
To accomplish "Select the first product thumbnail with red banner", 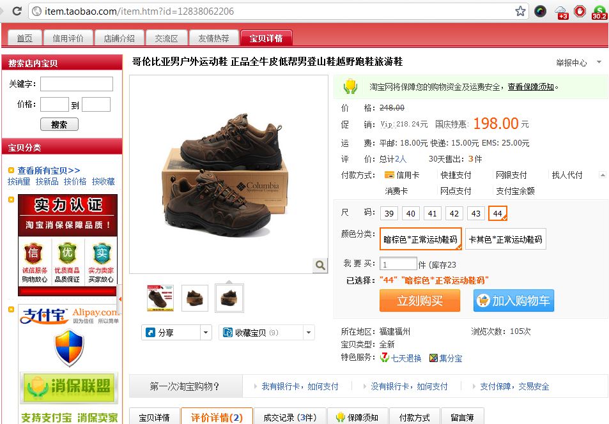I will pyautogui.click(x=160, y=298).
